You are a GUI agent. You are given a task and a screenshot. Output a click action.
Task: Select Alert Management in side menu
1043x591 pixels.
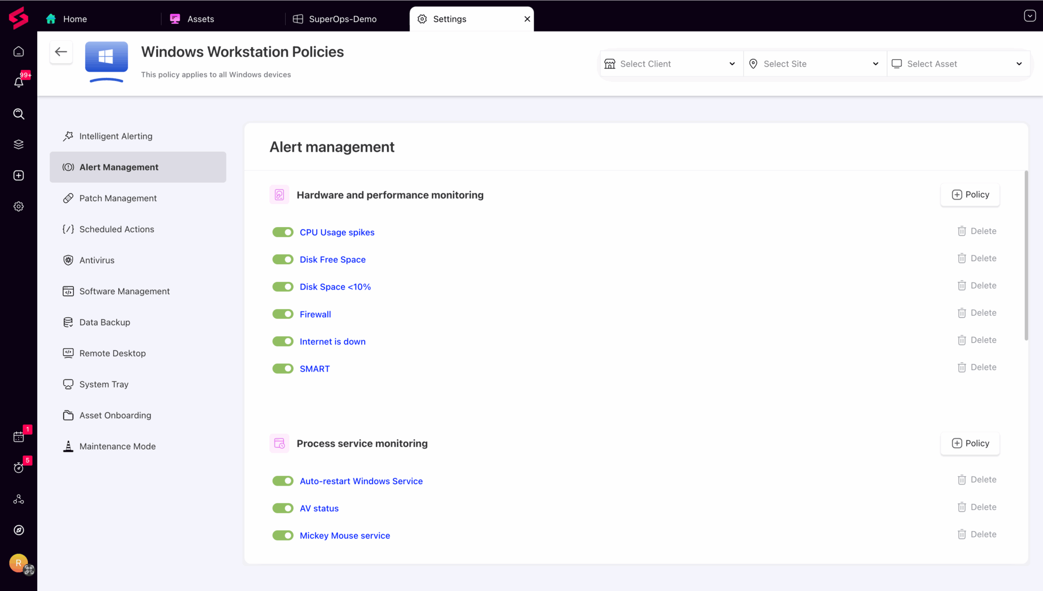pyautogui.click(x=138, y=167)
